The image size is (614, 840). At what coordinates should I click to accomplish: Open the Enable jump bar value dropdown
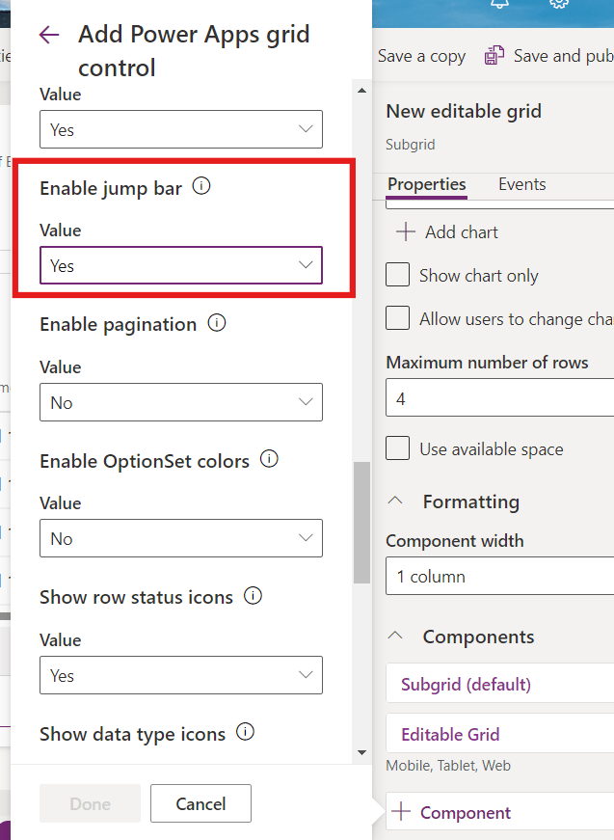tap(181, 265)
